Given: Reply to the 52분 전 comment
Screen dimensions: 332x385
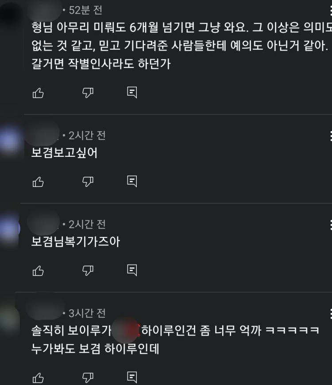Looking at the screenshot, I should pos(132,93).
